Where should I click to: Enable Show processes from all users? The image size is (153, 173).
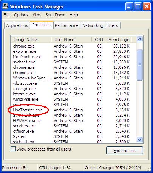13,149
